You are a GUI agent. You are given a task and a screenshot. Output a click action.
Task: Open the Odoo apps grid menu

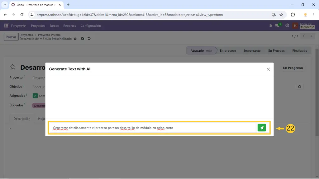(6, 26)
